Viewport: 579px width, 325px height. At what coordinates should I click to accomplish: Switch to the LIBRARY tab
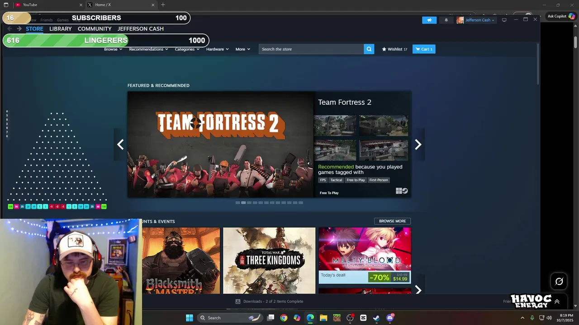coord(61,28)
